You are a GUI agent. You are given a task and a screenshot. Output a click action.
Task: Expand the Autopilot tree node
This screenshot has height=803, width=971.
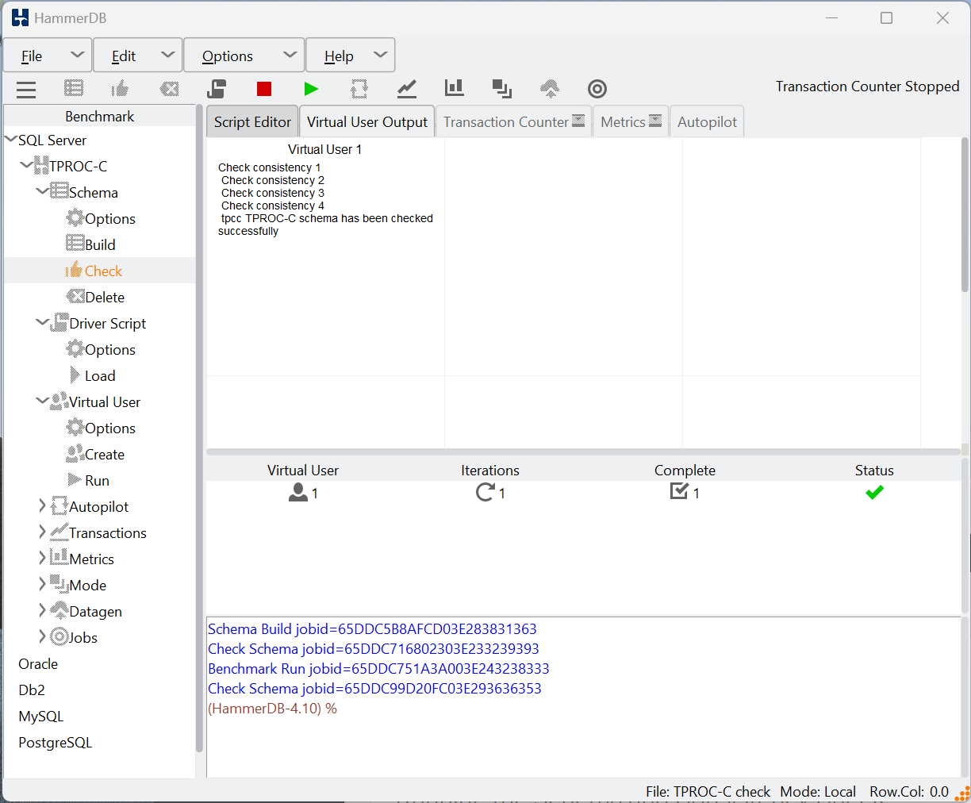(x=42, y=505)
